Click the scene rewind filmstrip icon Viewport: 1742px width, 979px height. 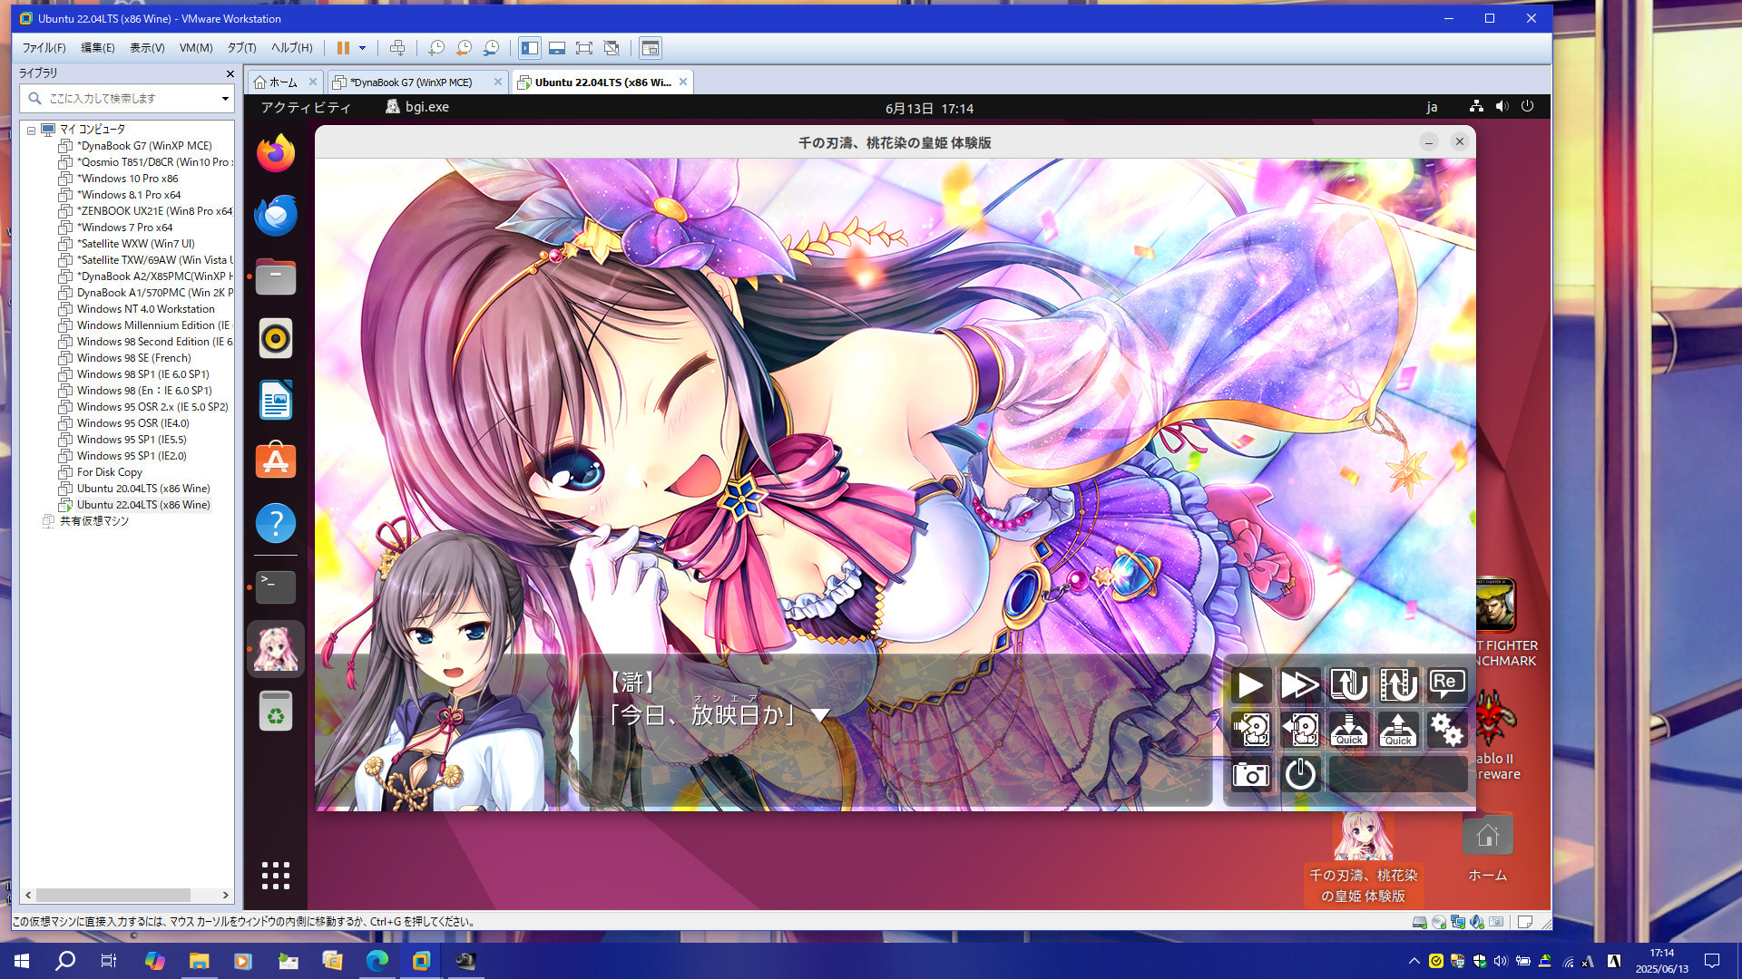tap(1398, 684)
